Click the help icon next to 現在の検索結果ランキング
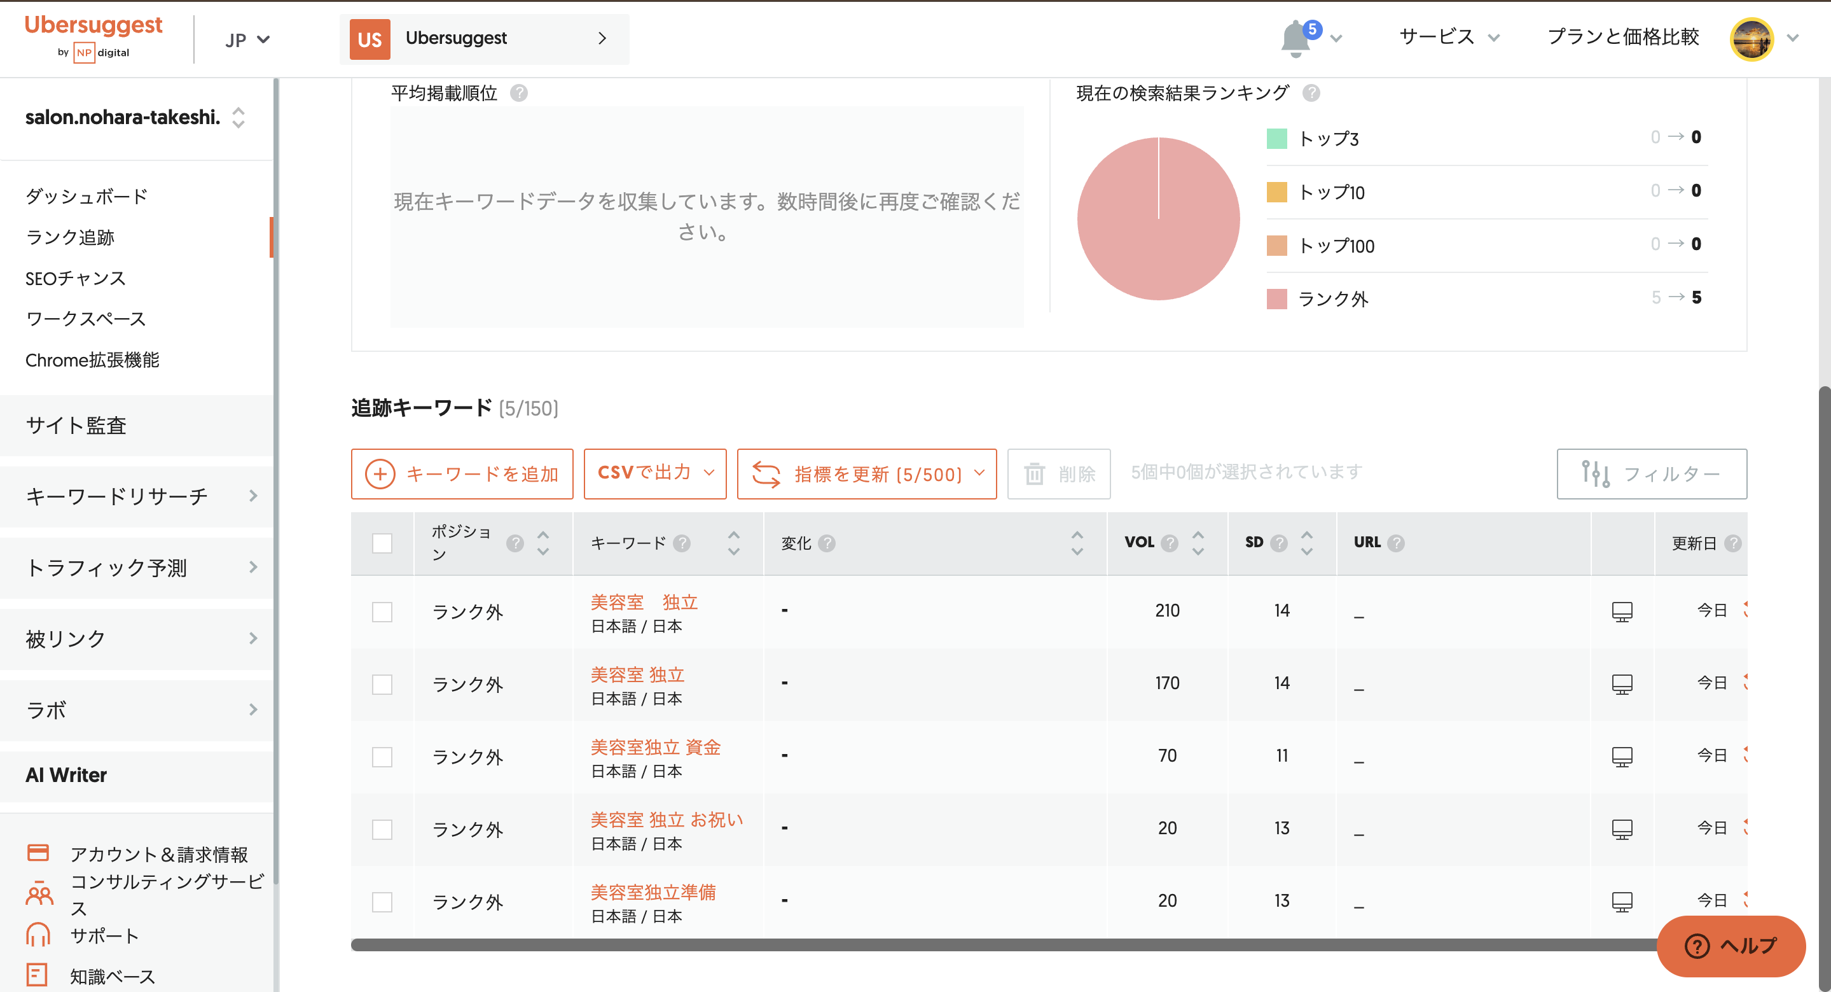The image size is (1831, 992). 1311,93
